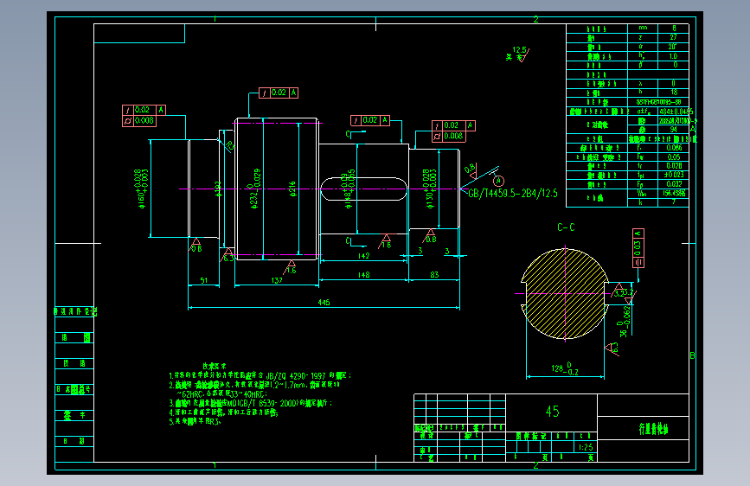Select the rounded keyway slot outline on shaft

coord(363,189)
